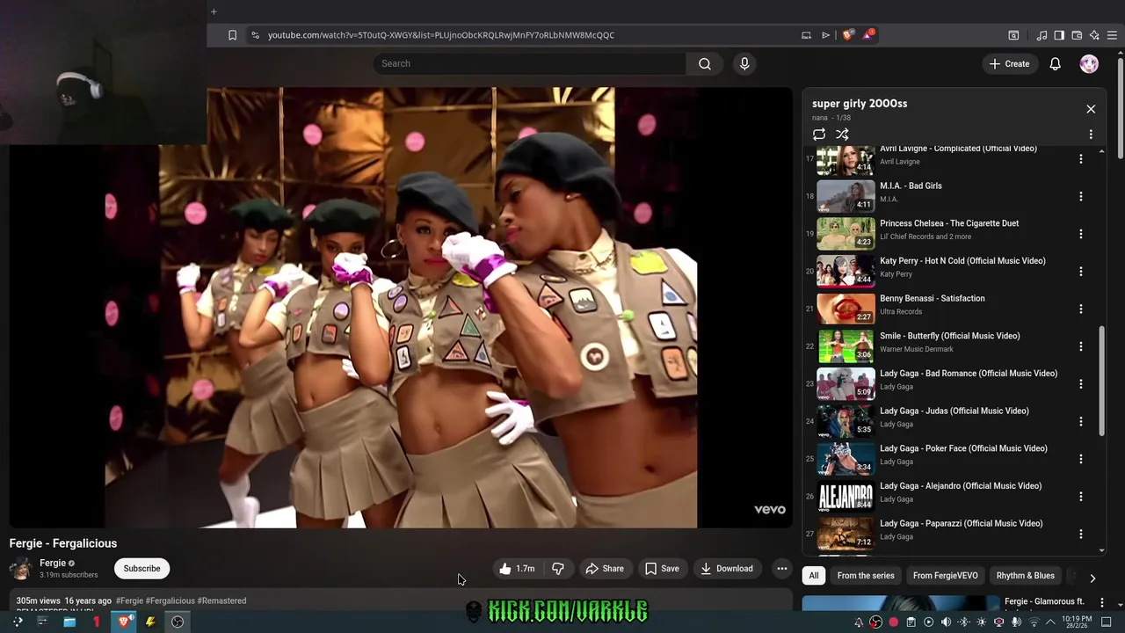The height and width of the screenshot is (633, 1125).
Task: Subscribe to the Fergie channel
Action: point(142,569)
